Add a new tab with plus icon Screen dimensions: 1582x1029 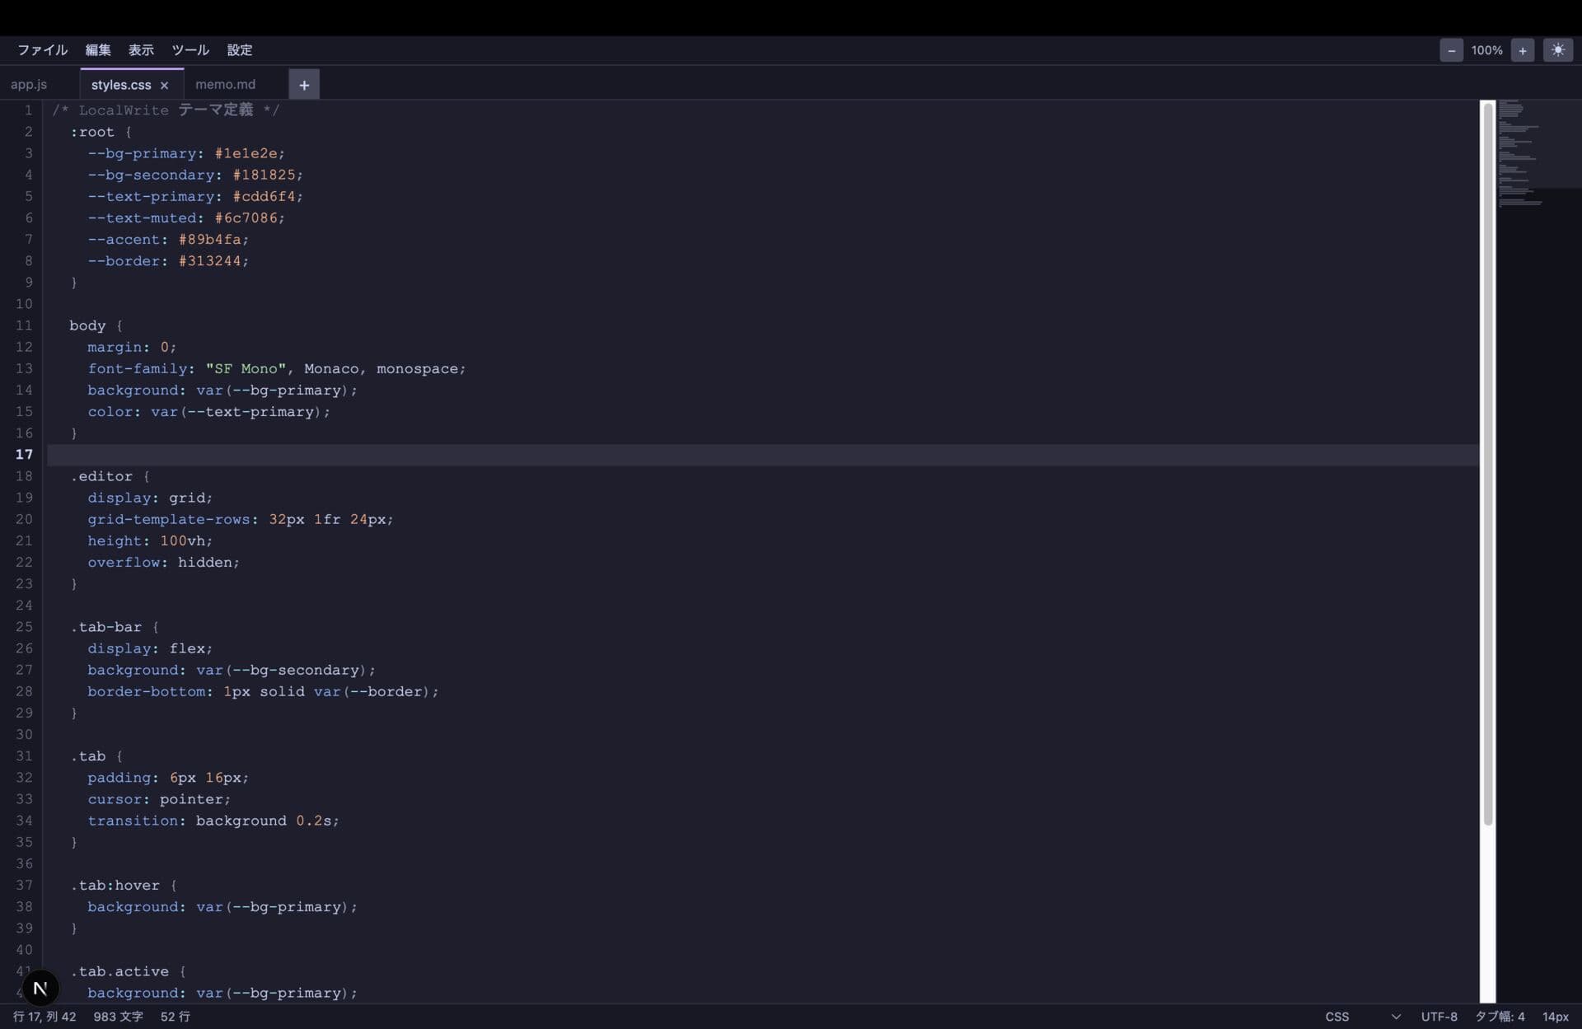[304, 85]
